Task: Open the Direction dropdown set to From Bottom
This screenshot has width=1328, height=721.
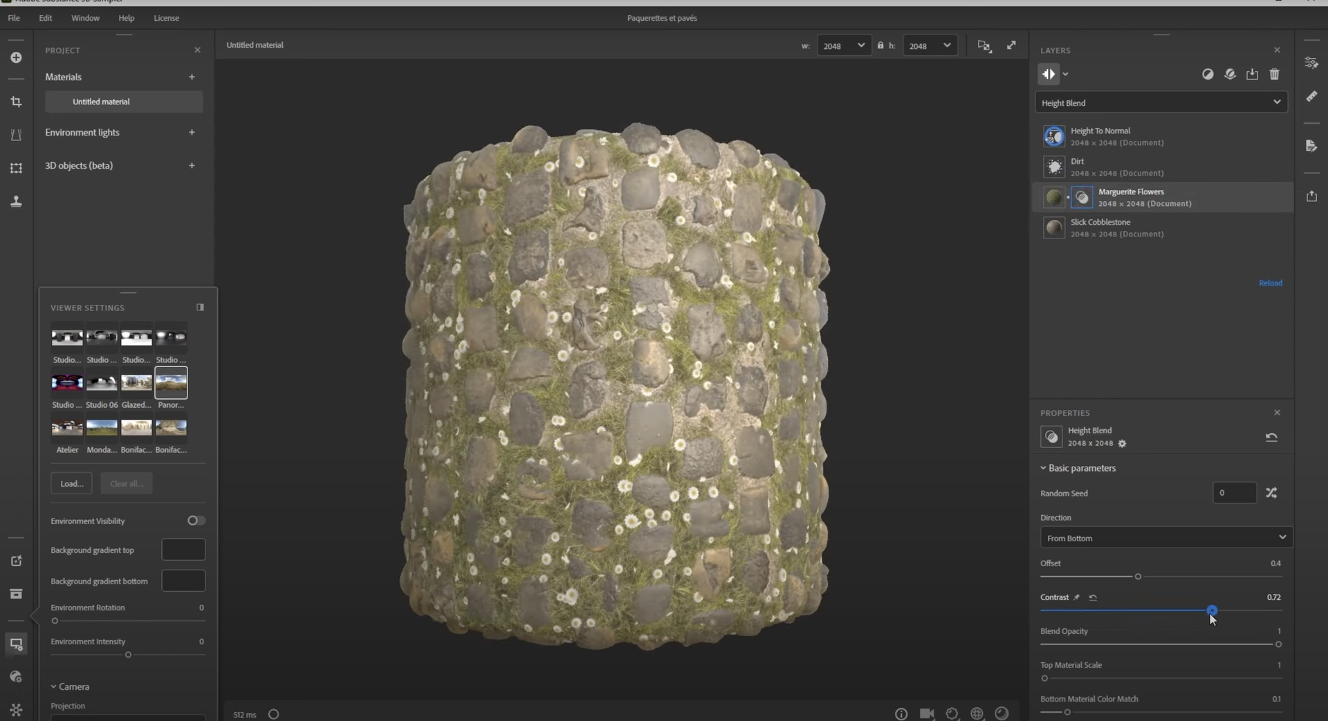Action: [x=1165, y=538]
